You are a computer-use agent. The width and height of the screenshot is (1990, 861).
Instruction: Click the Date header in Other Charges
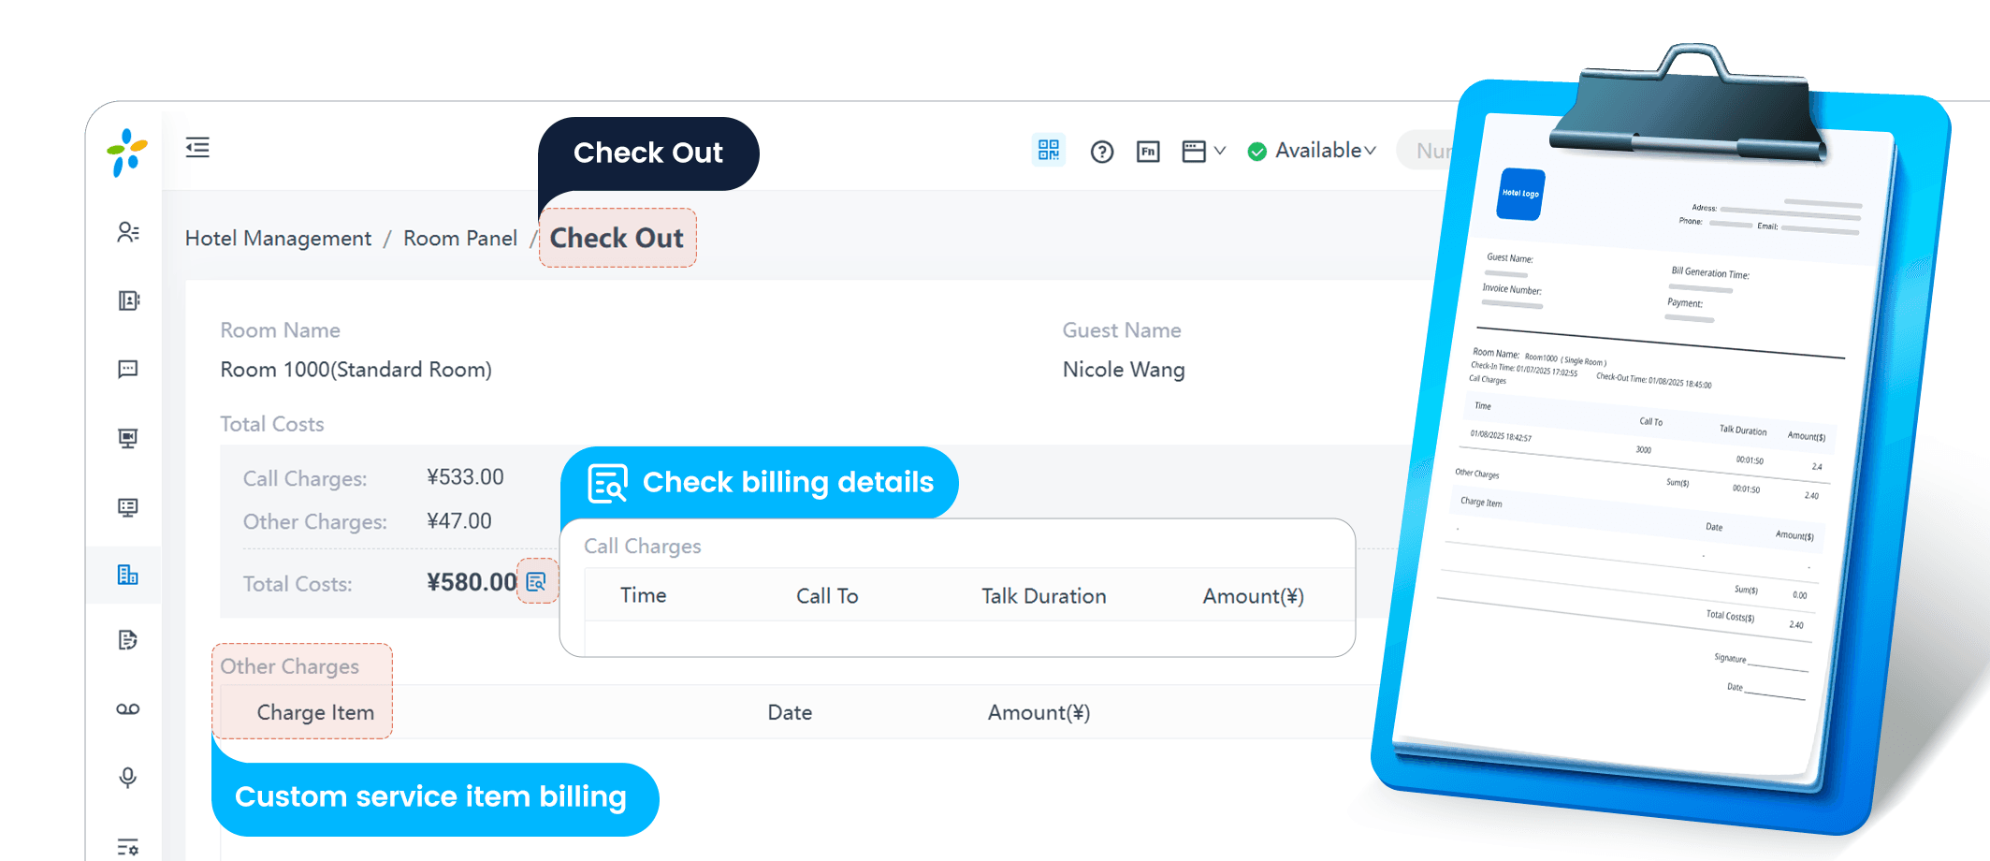(x=790, y=712)
